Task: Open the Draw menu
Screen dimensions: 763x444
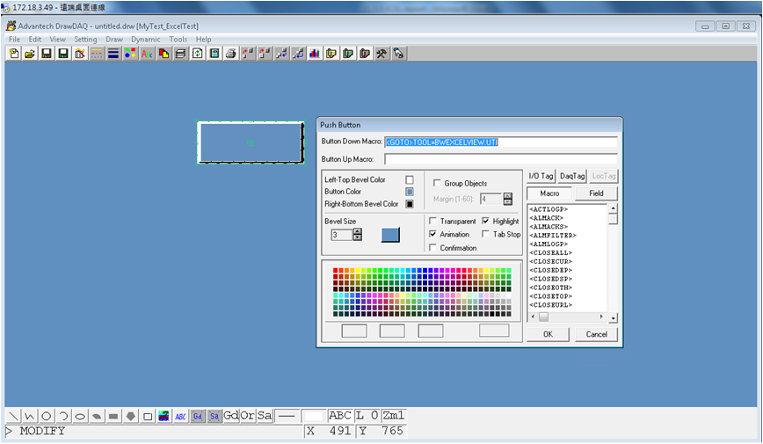Action: tap(114, 40)
